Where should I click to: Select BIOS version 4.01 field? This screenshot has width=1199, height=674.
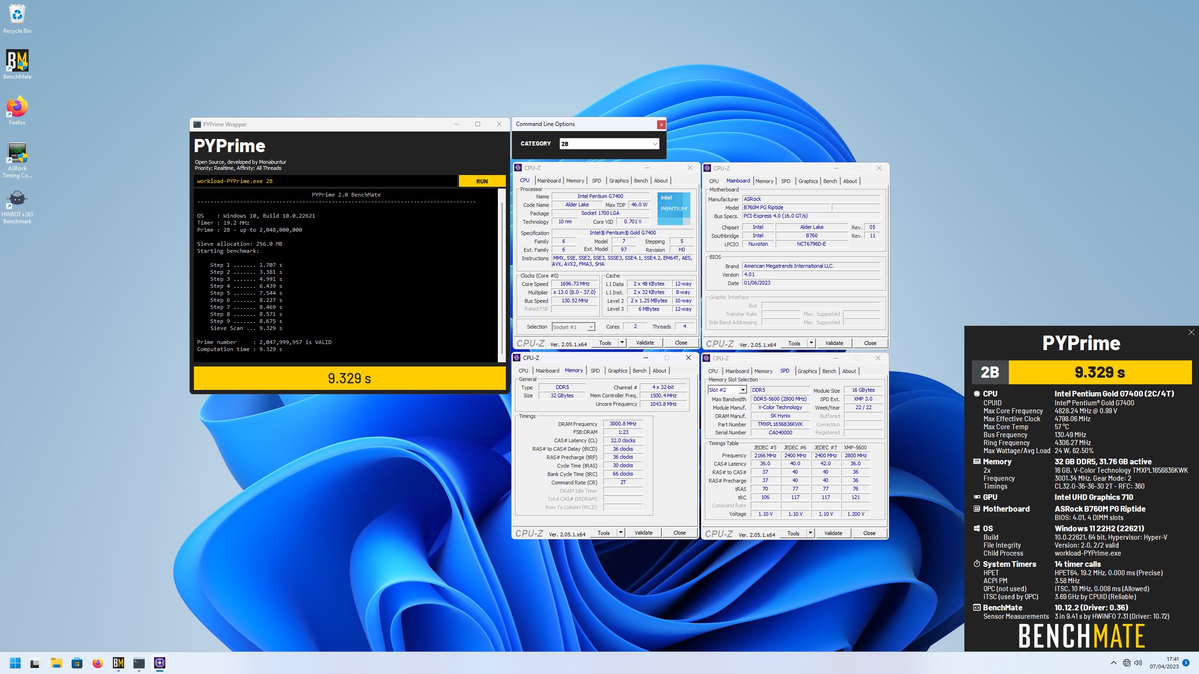811,274
